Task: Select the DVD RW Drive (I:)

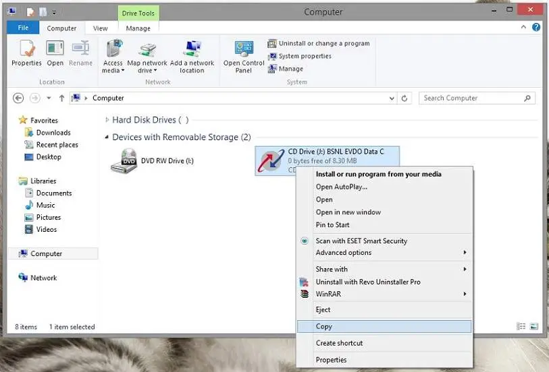Action: coord(153,161)
